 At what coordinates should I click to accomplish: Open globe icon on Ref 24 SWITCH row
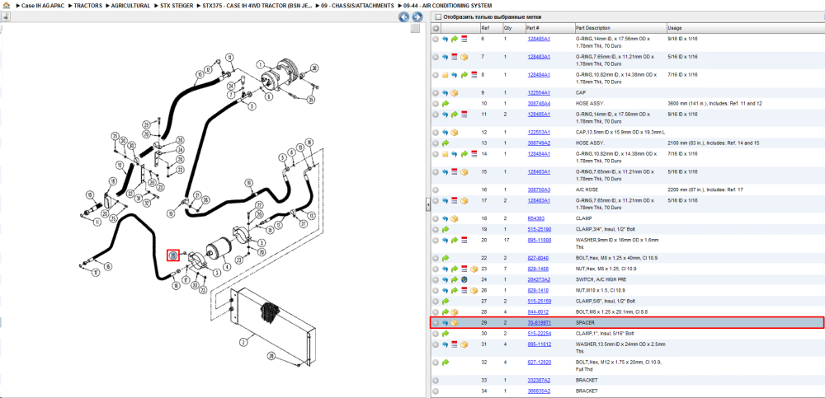tap(464, 279)
